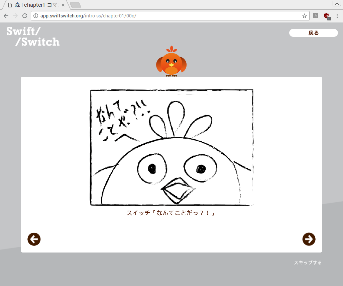View site information icon in address bar
Screen dimensions: 343x286
(36, 16)
